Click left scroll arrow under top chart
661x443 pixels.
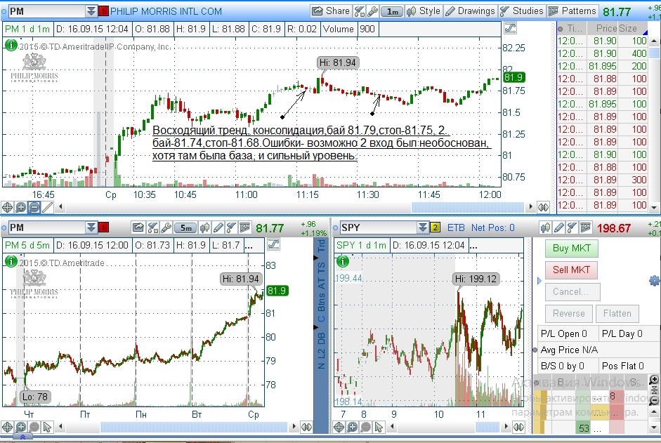60,207
